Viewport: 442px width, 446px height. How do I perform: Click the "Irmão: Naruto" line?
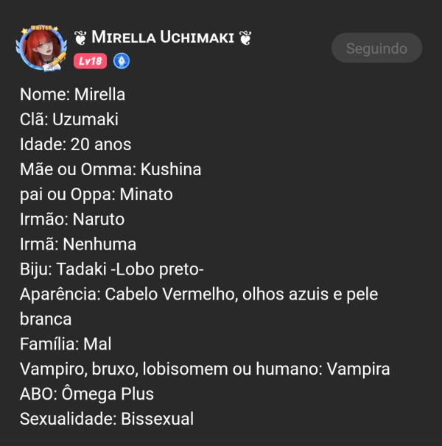72,219
